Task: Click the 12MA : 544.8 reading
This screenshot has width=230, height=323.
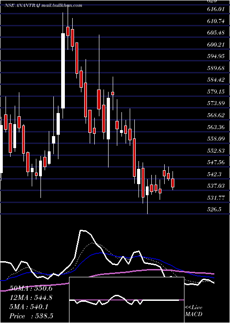Action: [31, 298]
